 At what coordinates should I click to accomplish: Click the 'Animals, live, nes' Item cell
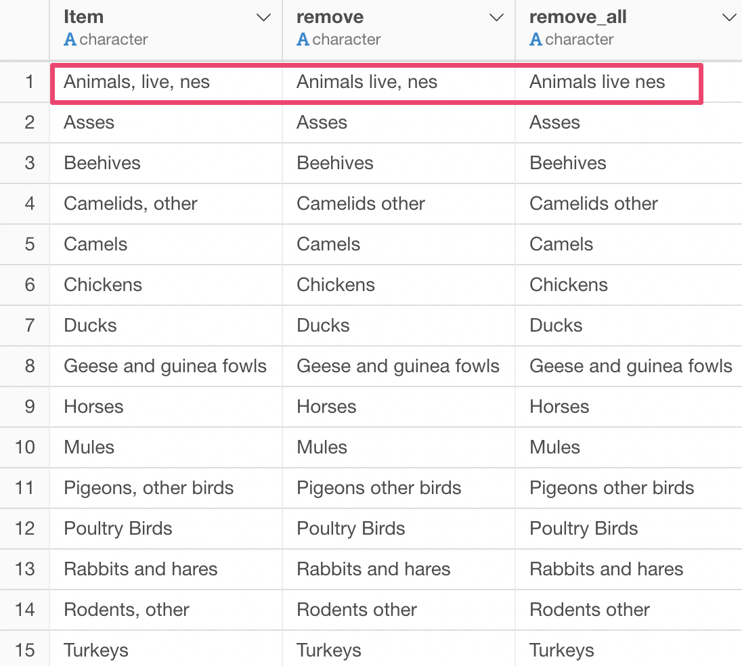(x=137, y=82)
